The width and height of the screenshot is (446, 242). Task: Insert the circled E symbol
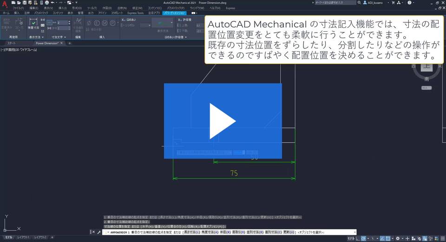coord(97,23)
